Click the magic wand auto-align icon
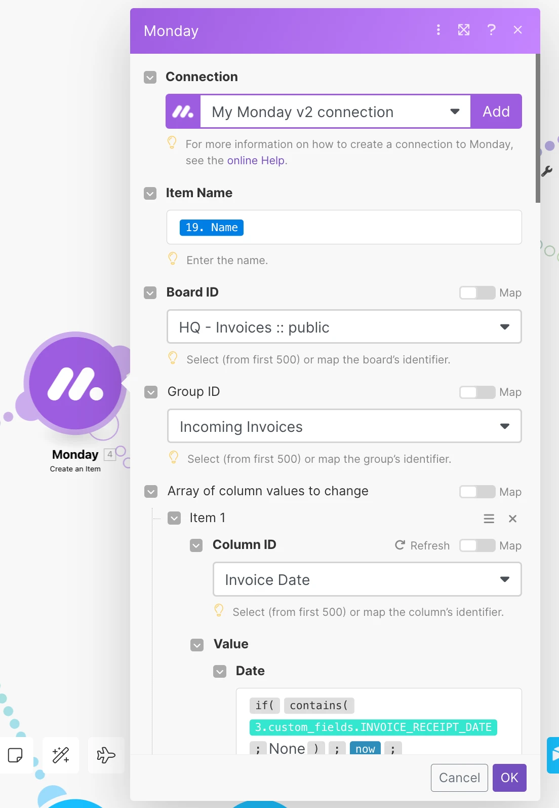This screenshot has width=559, height=808. click(x=61, y=755)
